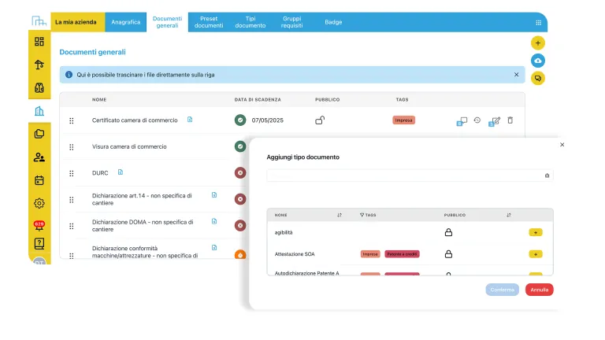Click the yellow plus add button
The image size is (605, 340).
[x=538, y=42]
